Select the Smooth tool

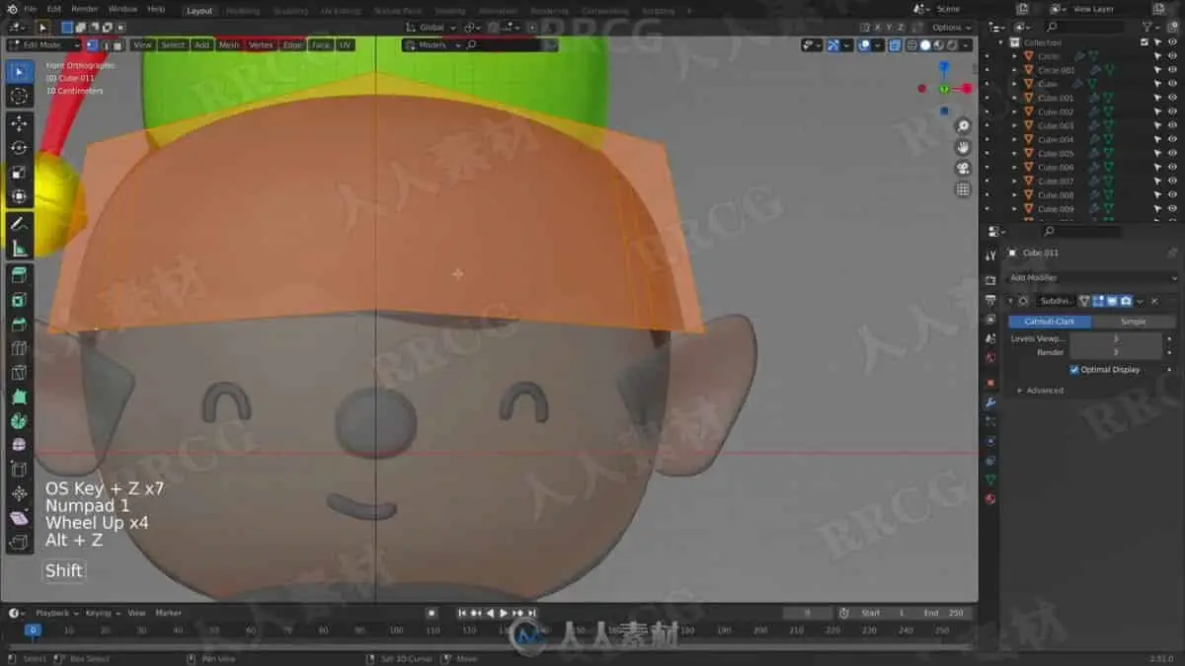coord(19,445)
